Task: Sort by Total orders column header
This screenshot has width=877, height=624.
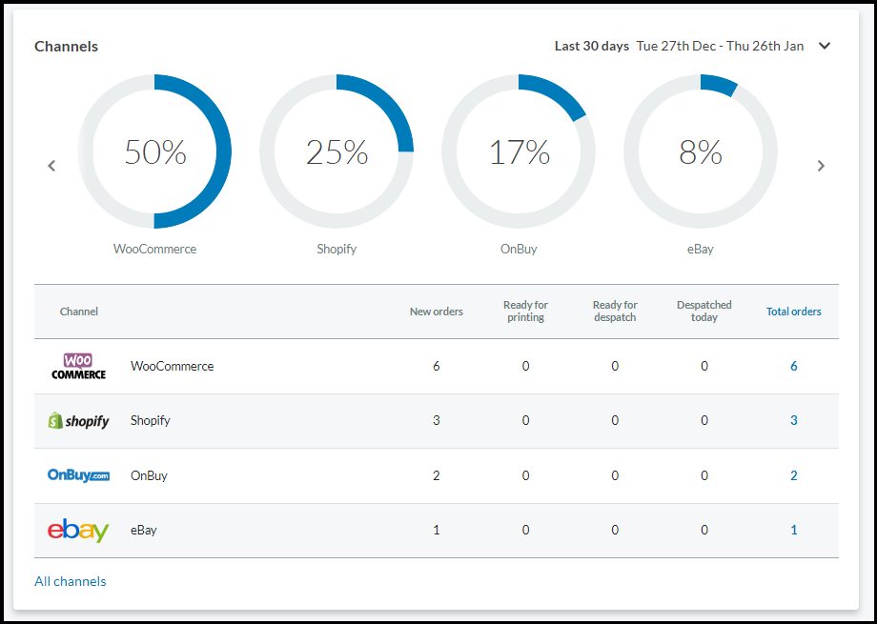Action: click(794, 312)
